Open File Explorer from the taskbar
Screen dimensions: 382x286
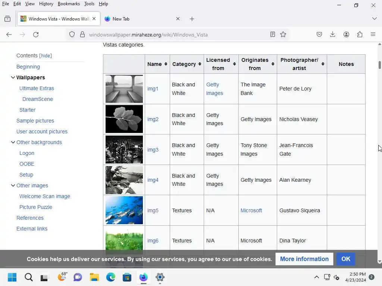point(94,277)
